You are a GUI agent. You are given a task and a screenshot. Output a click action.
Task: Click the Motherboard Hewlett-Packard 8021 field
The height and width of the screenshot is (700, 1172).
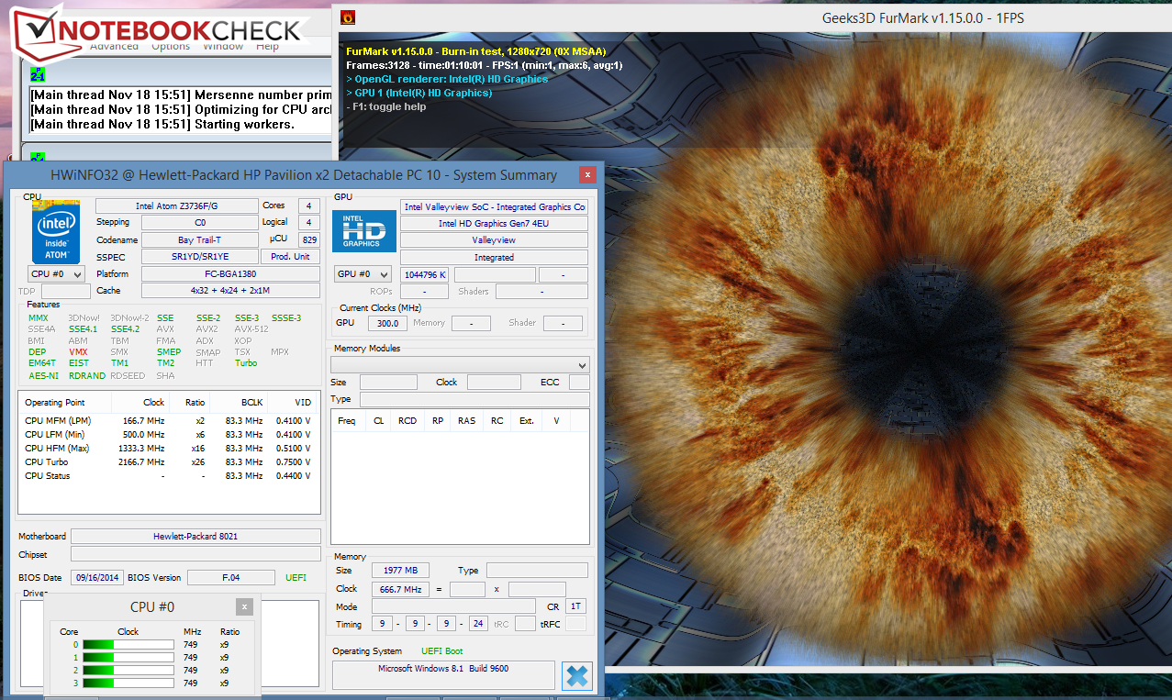(195, 536)
